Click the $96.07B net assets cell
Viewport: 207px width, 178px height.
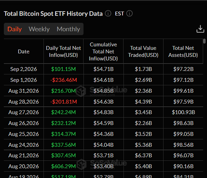click(x=183, y=156)
